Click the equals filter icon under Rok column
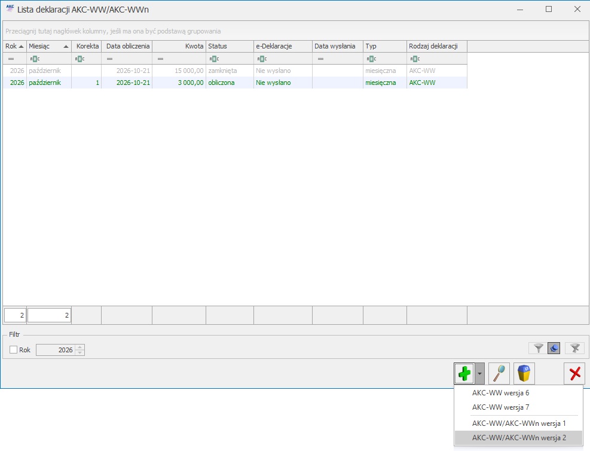The height and width of the screenshot is (451, 590). [x=11, y=59]
